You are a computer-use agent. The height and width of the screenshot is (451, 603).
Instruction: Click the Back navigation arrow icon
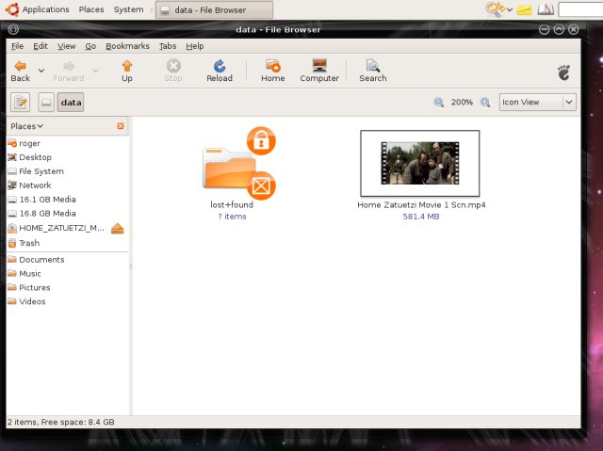click(19, 67)
